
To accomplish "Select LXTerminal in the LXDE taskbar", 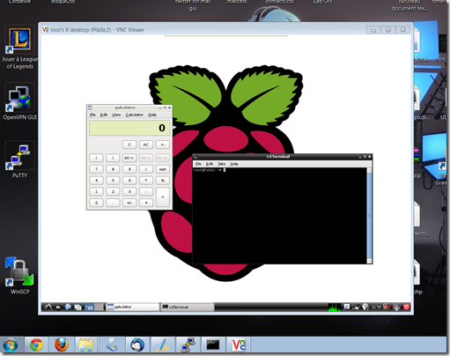I will tap(188, 308).
